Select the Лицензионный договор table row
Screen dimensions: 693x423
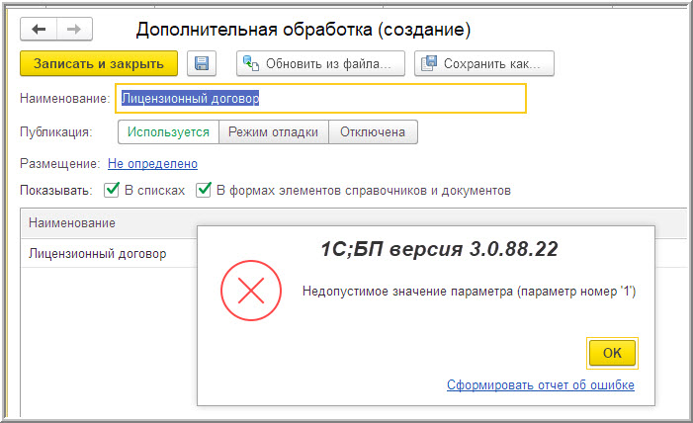coord(109,253)
